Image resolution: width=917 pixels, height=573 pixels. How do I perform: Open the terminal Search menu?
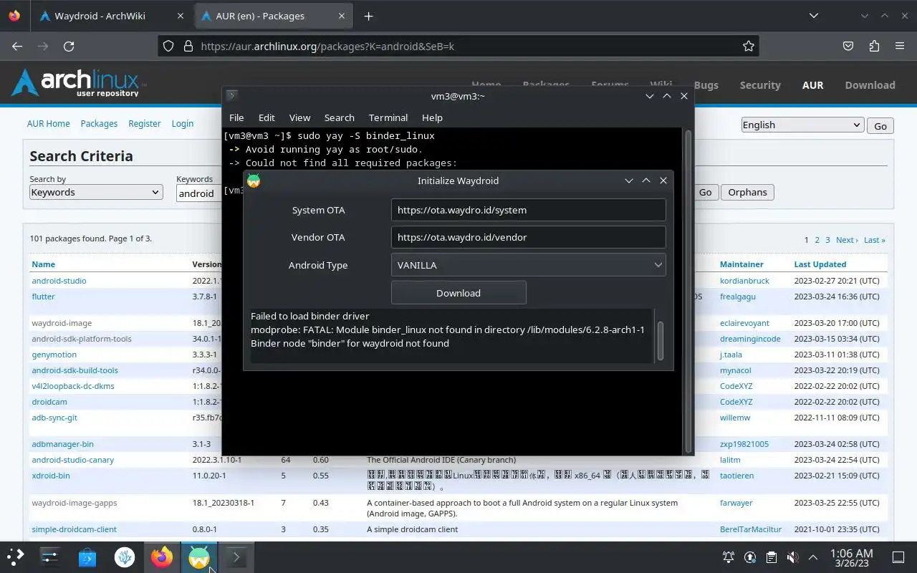point(339,117)
